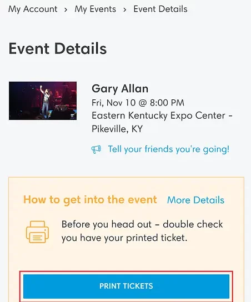Open the Gary Allan concert thumbnail
The image size is (251, 302).
(43, 100)
